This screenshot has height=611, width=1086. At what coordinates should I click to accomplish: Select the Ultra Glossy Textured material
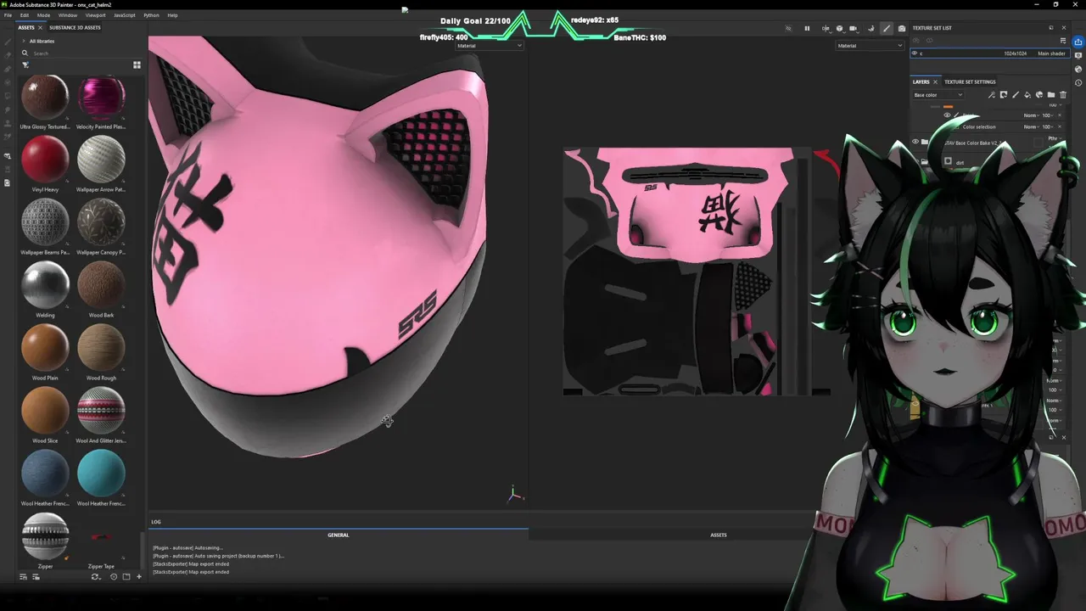(45, 98)
